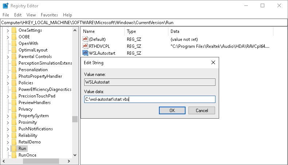Select the Parental Controls folder icon
The width and height of the screenshot is (288, 165).
click(x=14, y=57)
